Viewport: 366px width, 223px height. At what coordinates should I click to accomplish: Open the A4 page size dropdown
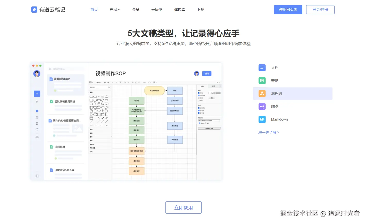coord(209,120)
